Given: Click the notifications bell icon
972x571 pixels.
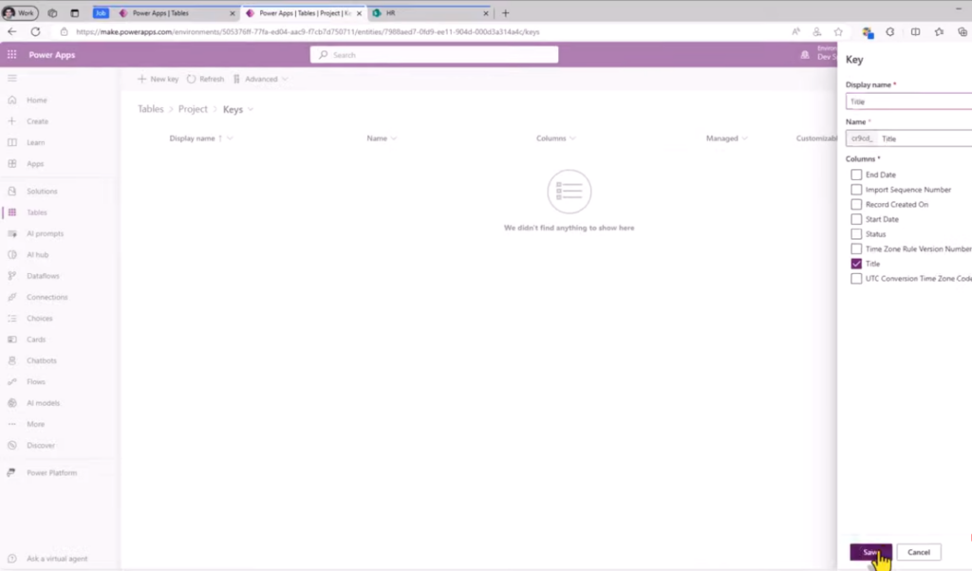Looking at the screenshot, I should pos(805,54).
